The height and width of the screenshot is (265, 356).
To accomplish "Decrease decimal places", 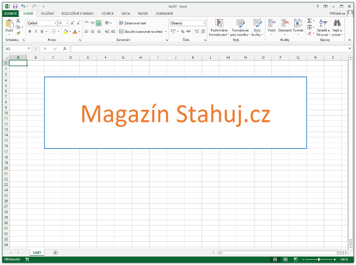I will 203,32.
